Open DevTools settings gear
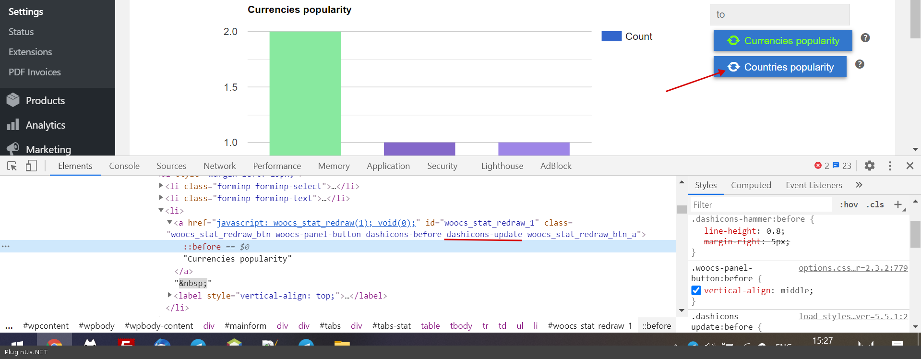 click(869, 166)
